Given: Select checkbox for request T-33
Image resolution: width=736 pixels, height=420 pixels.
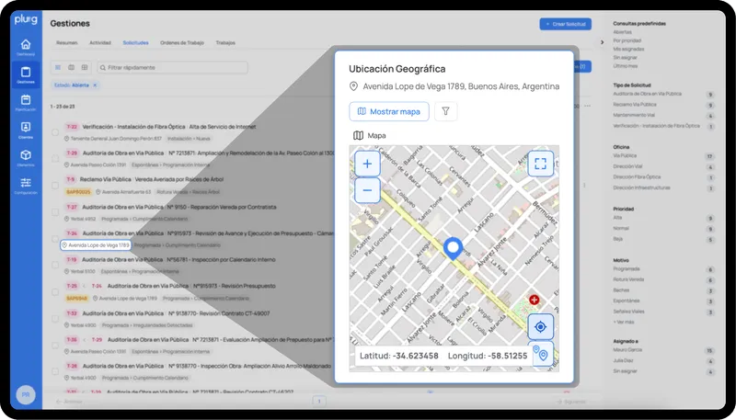Looking at the screenshot, I should pos(55,319).
